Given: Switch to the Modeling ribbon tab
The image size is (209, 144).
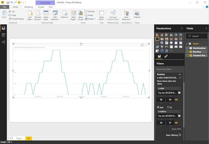Looking at the screenshot, I should 29,7.
